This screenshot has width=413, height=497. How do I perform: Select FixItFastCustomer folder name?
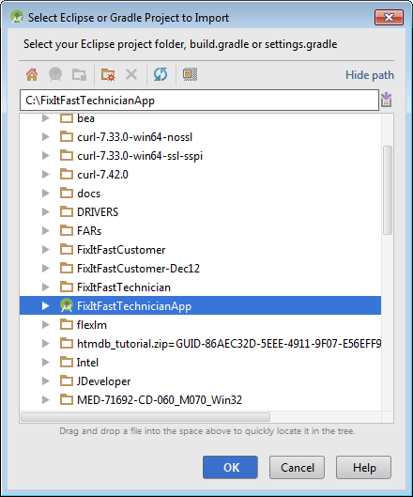click(121, 250)
